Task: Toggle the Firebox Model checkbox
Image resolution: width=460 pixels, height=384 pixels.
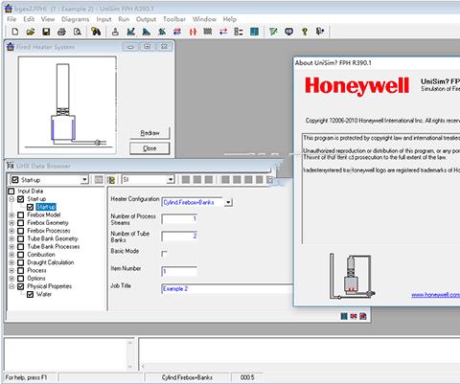Action: [21, 215]
